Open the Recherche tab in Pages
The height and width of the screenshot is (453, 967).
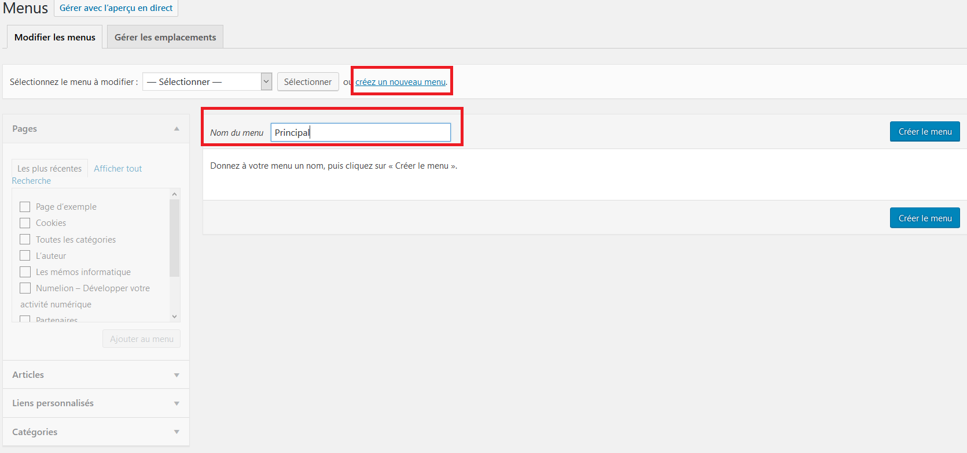[x=31, y=181]
